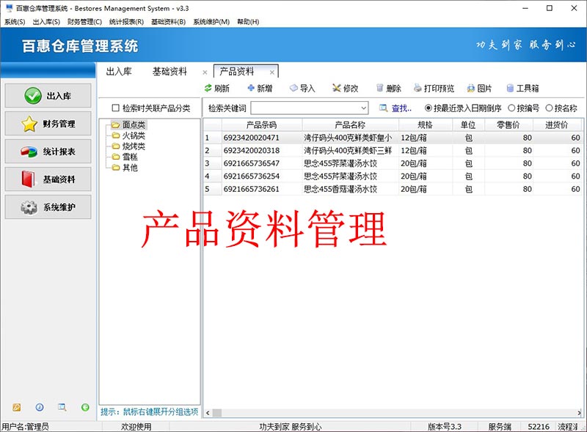587x432 pixels.
Task: Open the 财务管理(C) menu
Action: pos(84,22)
